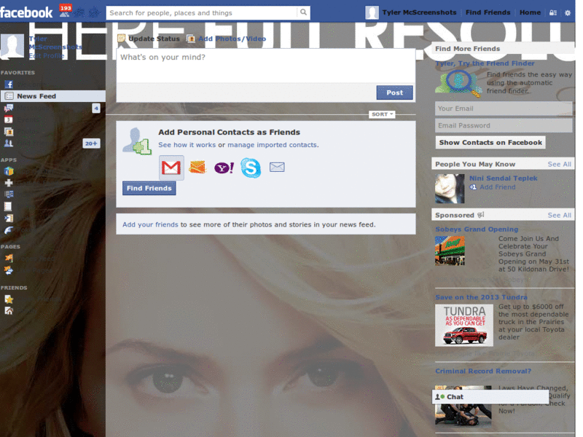
Task: Click the profile picture in left sidebar
Action: tap(12, 47)
